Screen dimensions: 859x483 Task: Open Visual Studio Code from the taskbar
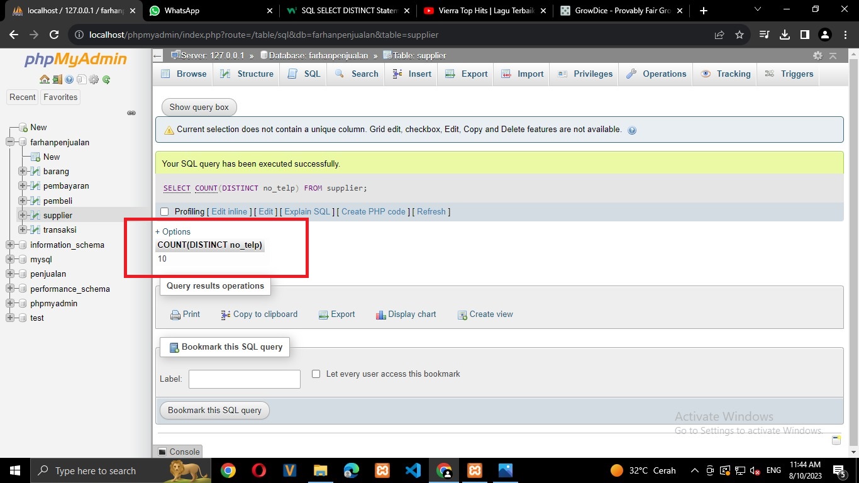413,470
